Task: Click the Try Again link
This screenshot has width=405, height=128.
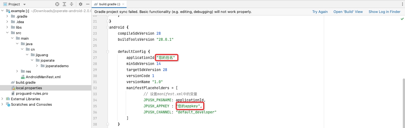Action: point(320,12)
